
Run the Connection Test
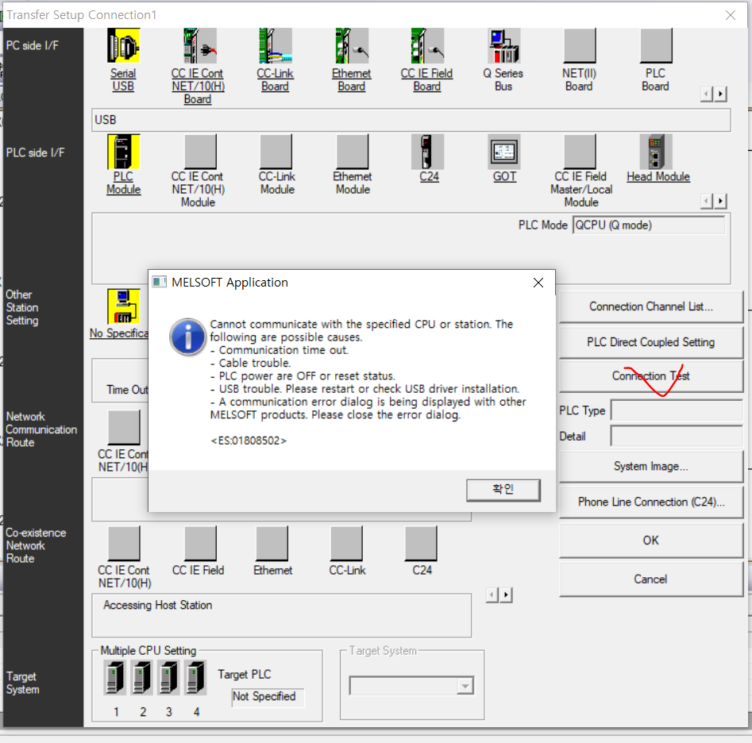(651, 376)
